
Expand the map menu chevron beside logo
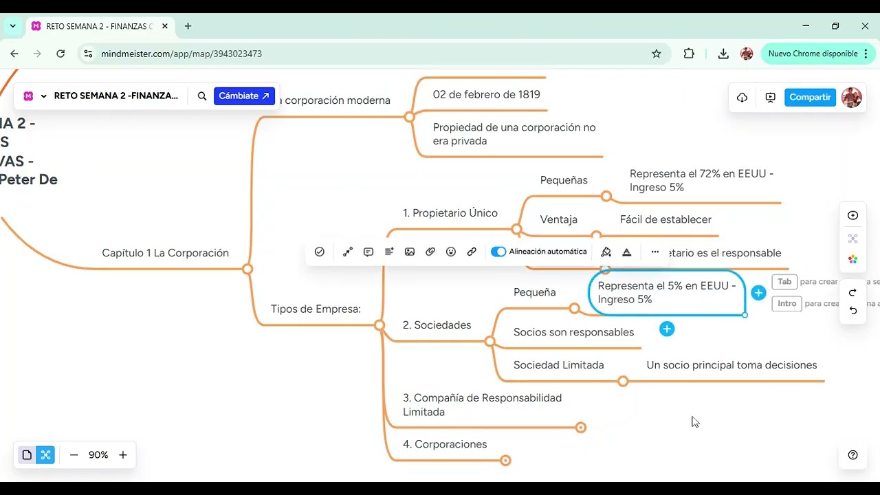point(44,96)
